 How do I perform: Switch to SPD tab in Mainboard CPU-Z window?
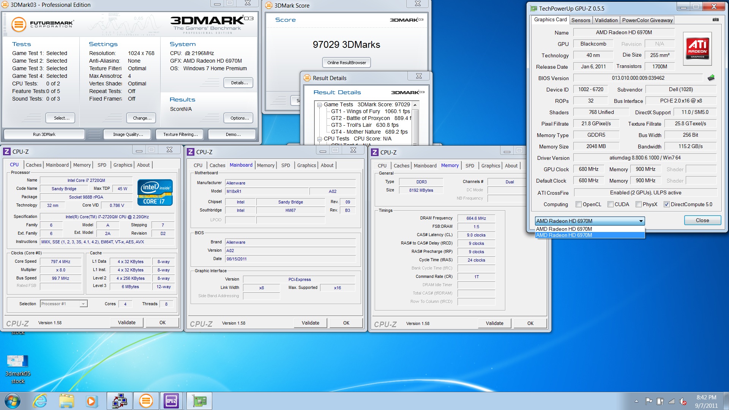pos(286,165)
